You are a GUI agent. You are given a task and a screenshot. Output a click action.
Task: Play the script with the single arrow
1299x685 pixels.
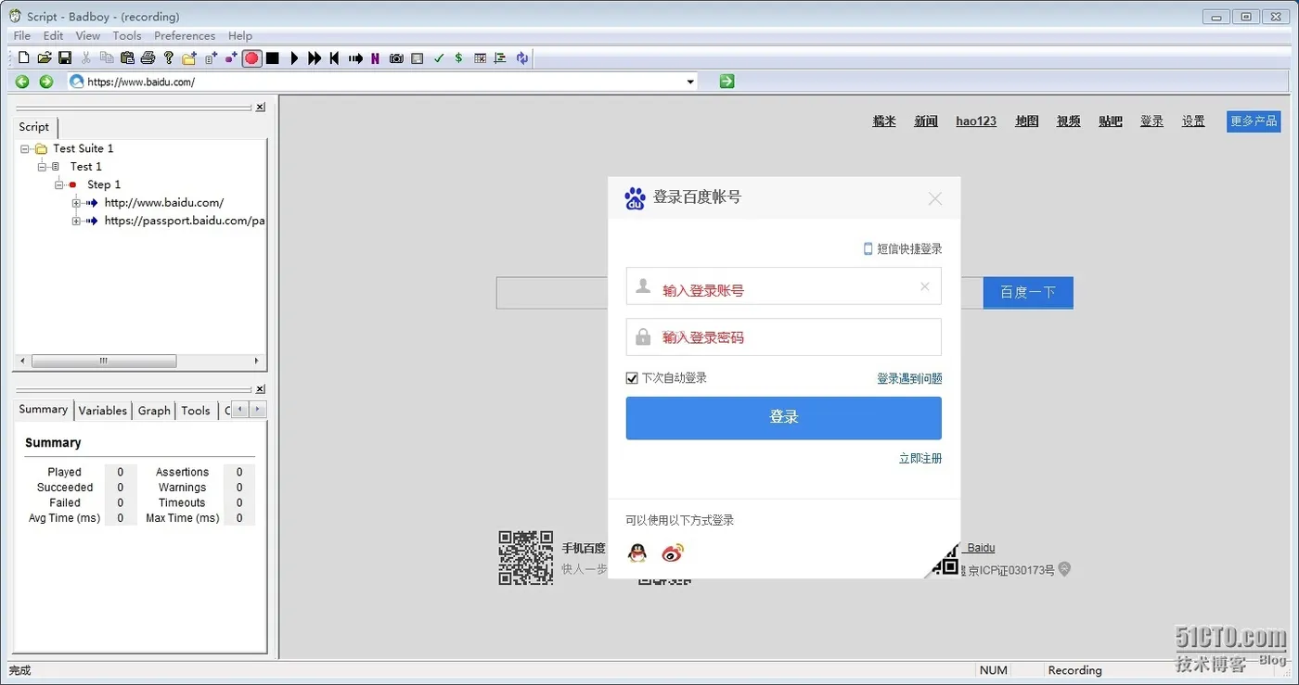point(294,58)
